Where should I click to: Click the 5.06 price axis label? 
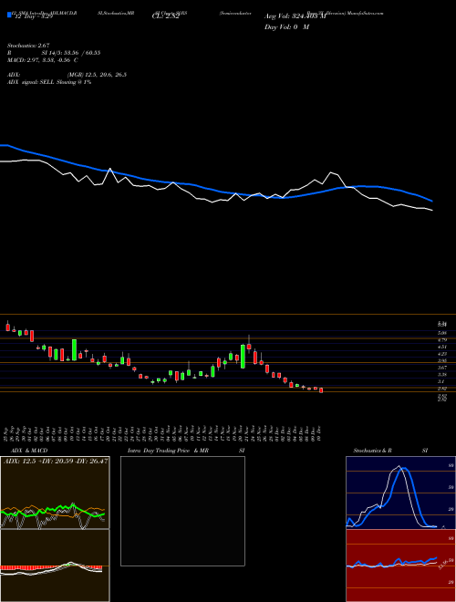(x=441, y=333)
